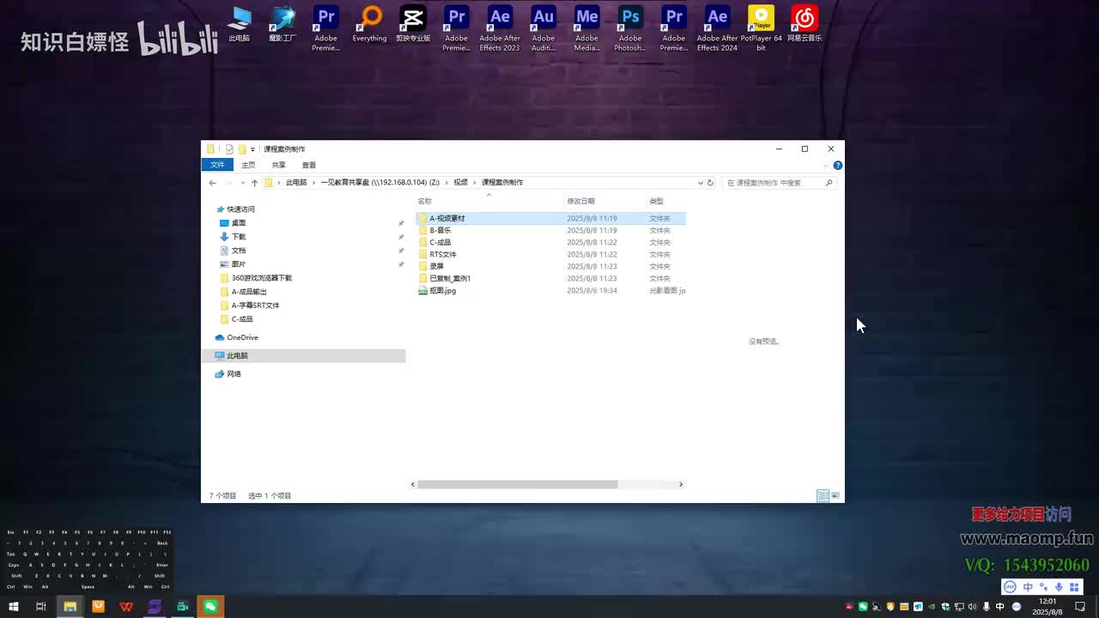
Task: Open 下载 in the navigation pane
Action: point(239,237)
